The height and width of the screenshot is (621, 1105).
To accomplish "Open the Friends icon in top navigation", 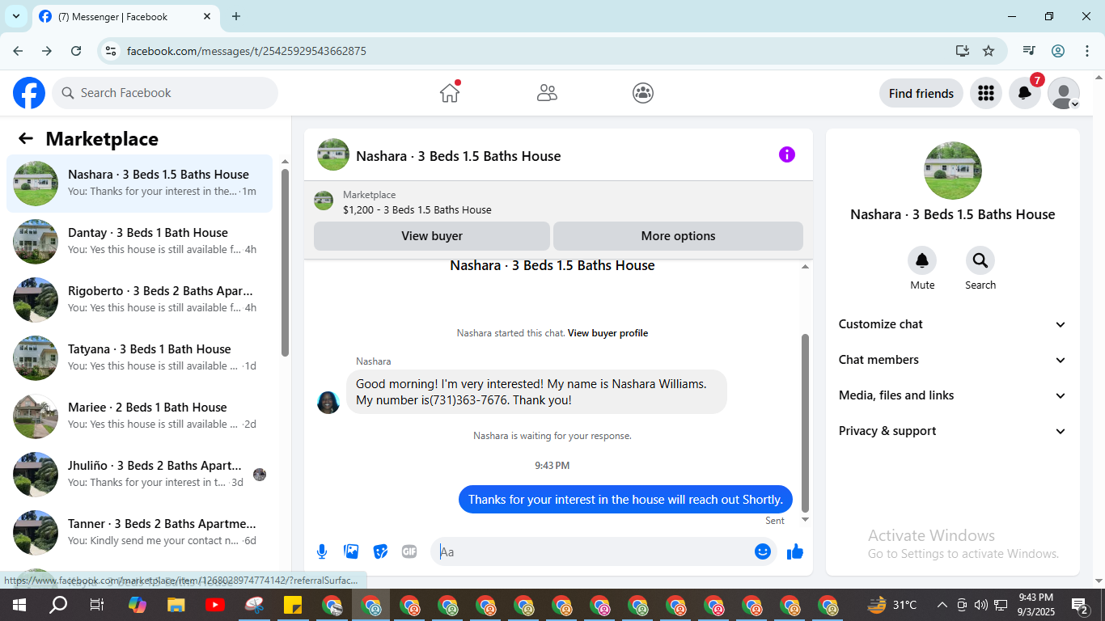I will point(547,93).
